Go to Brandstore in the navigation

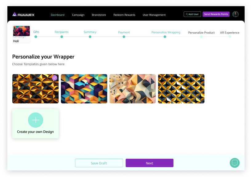pyautogui.click(x=99, y=15)
